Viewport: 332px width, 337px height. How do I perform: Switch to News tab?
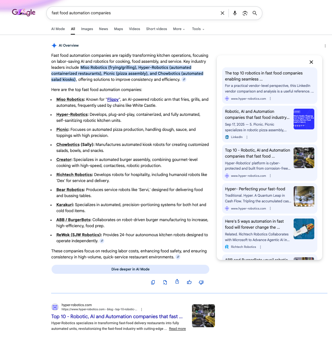tap(104, 29)
